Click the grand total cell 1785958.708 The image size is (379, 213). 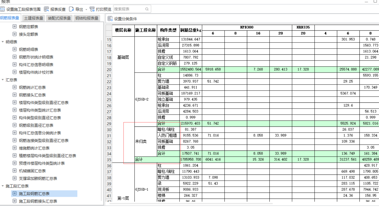(x=191, y=160)
